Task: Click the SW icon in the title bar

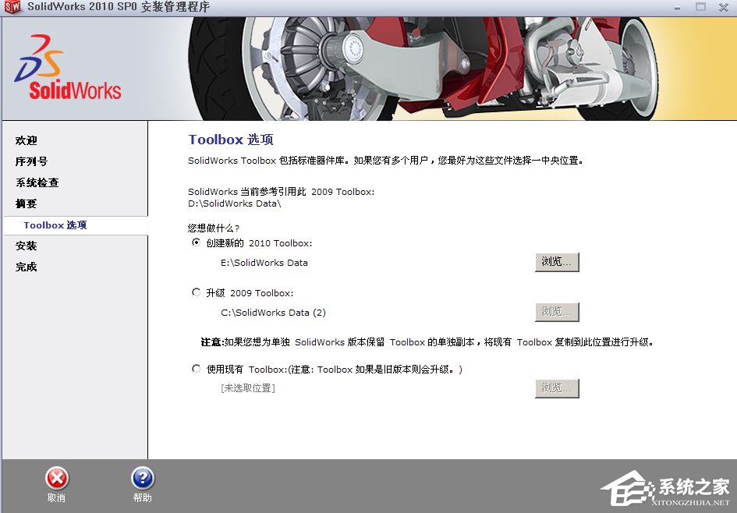Action: point(11,8)
